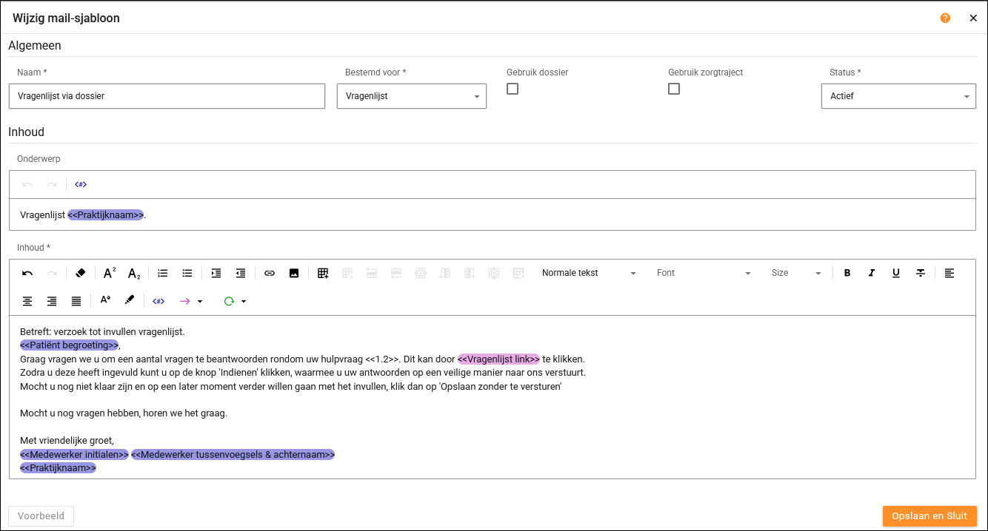
Task: Insert an image into the mail body
Action: point(294,274)
